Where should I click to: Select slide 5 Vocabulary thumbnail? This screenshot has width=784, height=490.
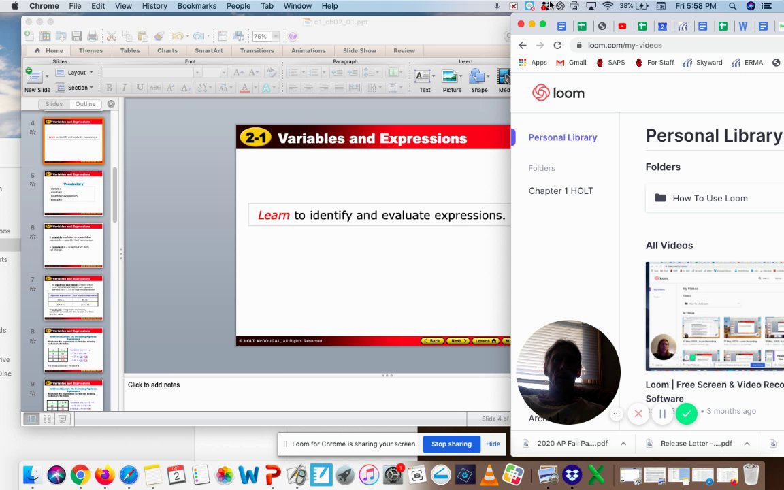point(73,193)
